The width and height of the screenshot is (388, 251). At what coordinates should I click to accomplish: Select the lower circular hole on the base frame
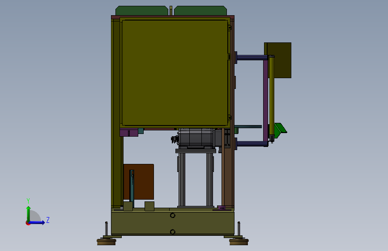coord(173,232)
